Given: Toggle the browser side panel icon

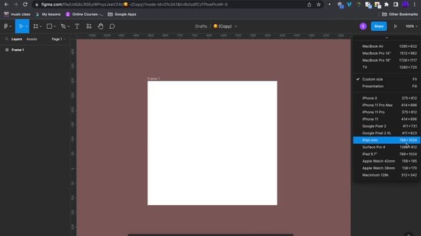Looking at the screenshot, I should click(396, 5).
